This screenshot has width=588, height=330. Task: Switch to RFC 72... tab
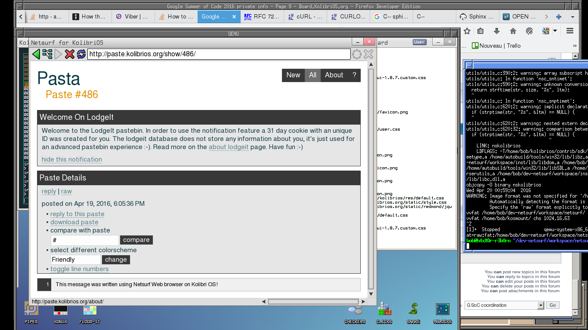pyautogui.click(x=263, y=17)
